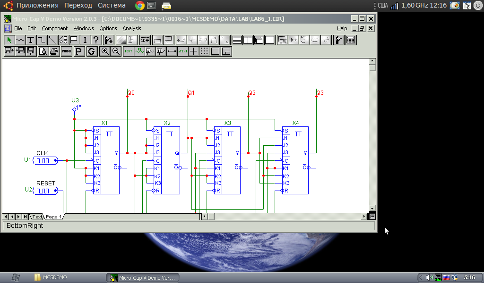The height and width of the screenshot is (283, 484).
Task: Switch to the Page 1 tab
Action: 53,217
